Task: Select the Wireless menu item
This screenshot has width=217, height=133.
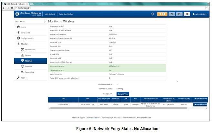Action: pyautogui.click(x=29, y=61)
